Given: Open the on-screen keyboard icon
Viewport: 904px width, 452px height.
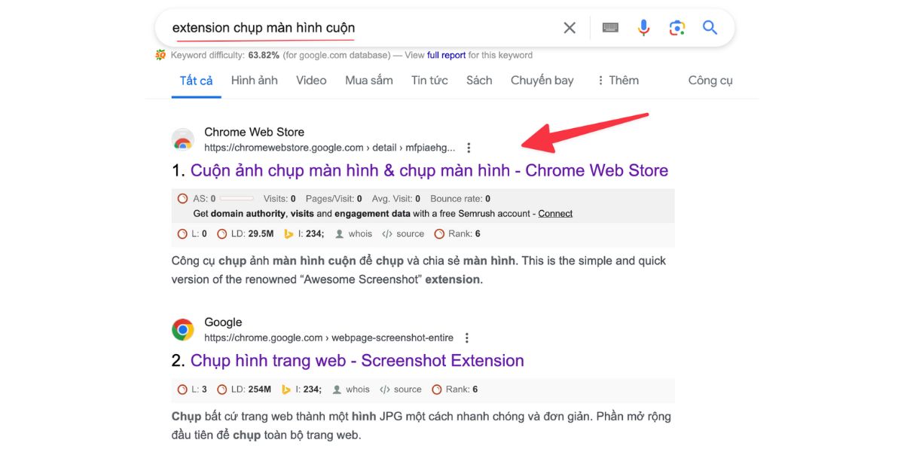Looking at the screenshot, I should pyautogui.click(x=610, y=28).
